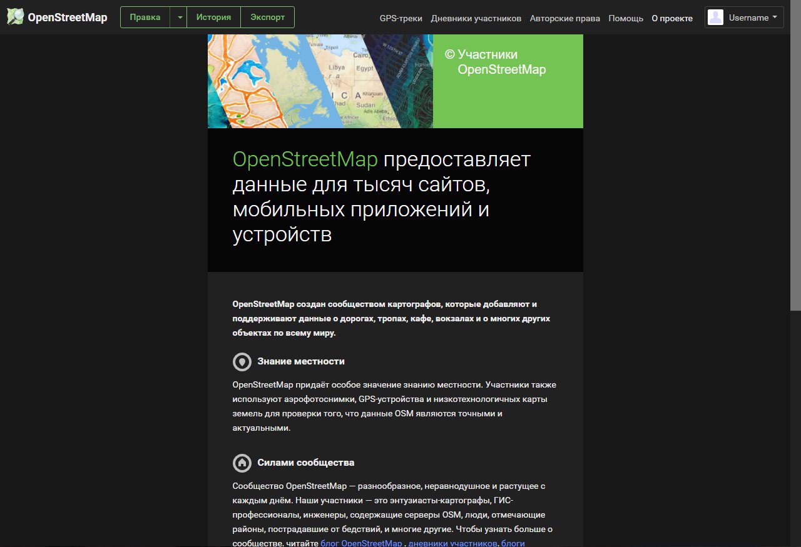Click the Username avatar picture
The width and height of the screenshot is (801, 547).
tap(715, 18)
